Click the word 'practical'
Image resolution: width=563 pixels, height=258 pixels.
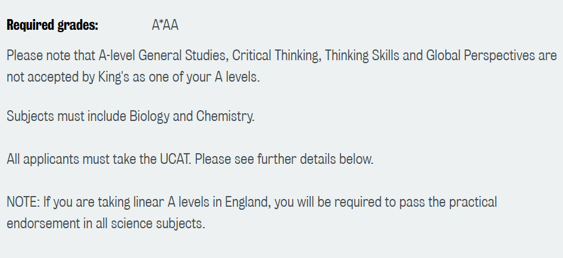[469, 202]
